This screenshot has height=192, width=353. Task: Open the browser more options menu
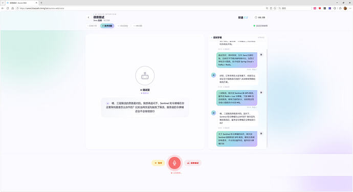(x=350, y=8)
